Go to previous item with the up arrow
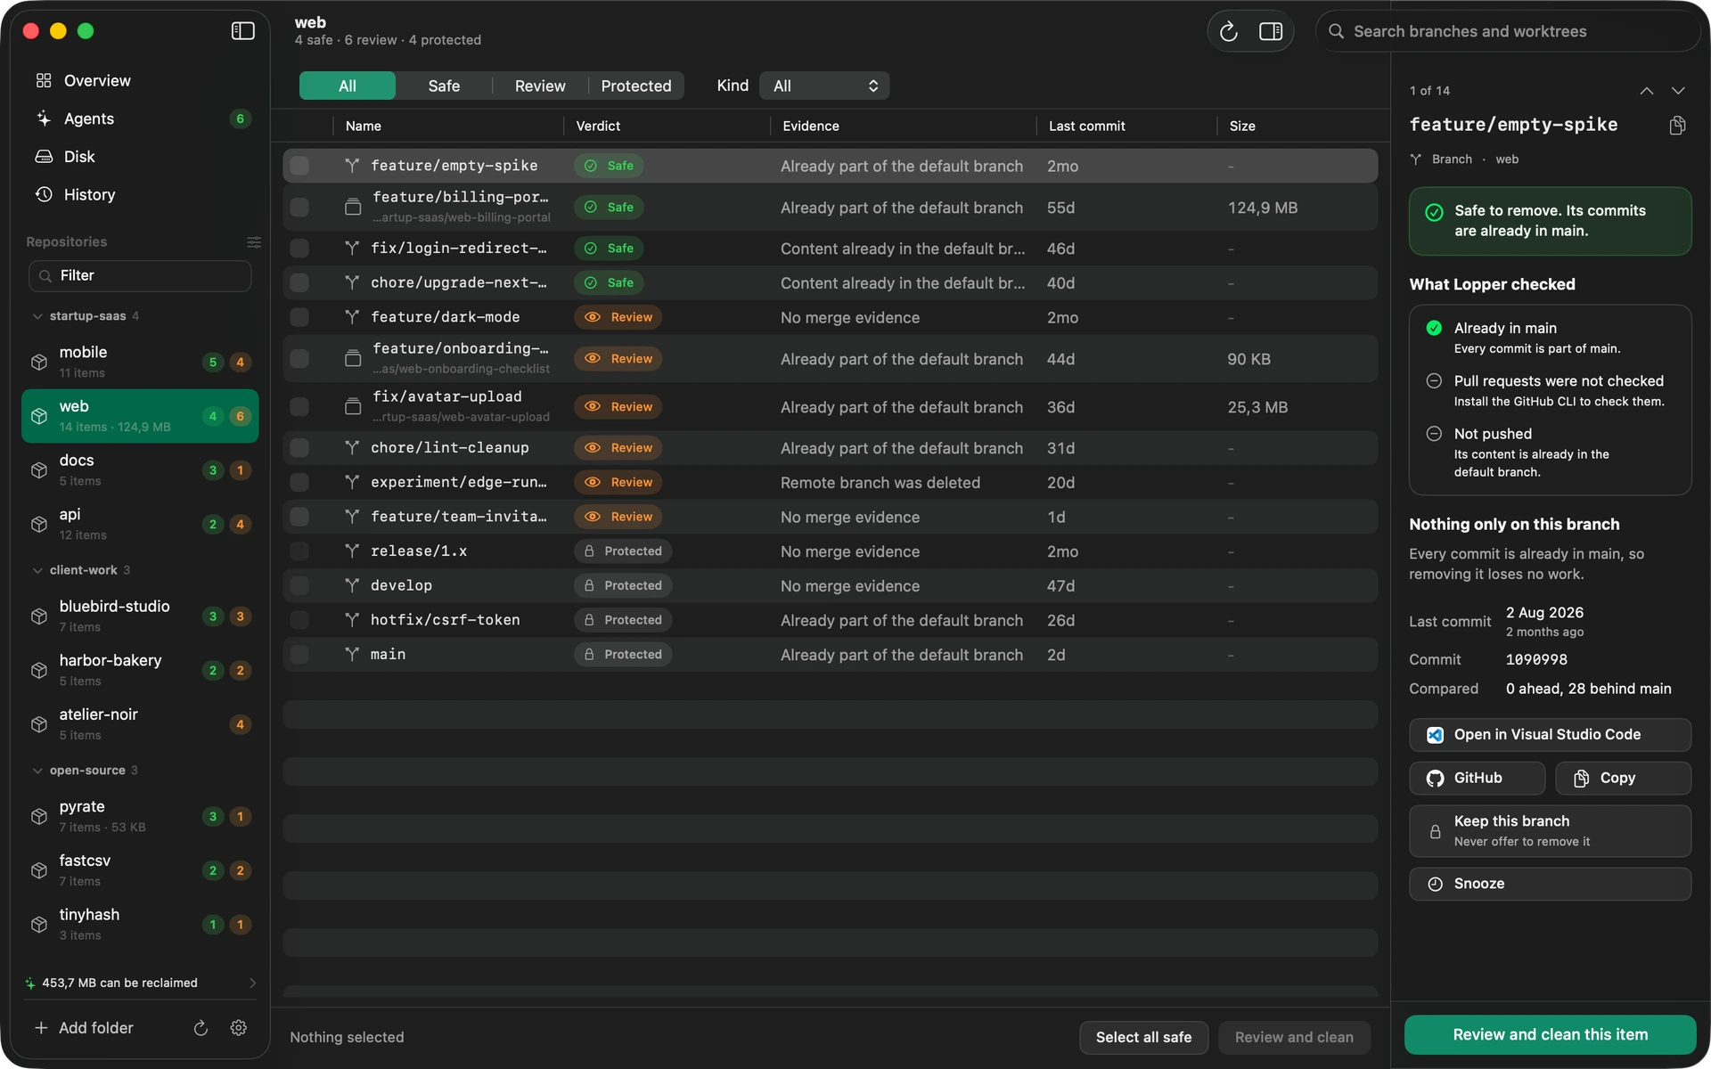Viewport: 1711px width, 1069px height. tap(1646, 91)
